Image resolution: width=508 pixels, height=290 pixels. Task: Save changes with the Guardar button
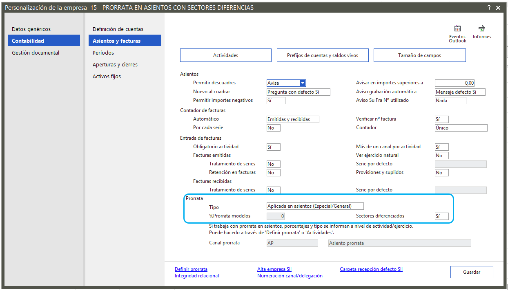tap(472, 272)
